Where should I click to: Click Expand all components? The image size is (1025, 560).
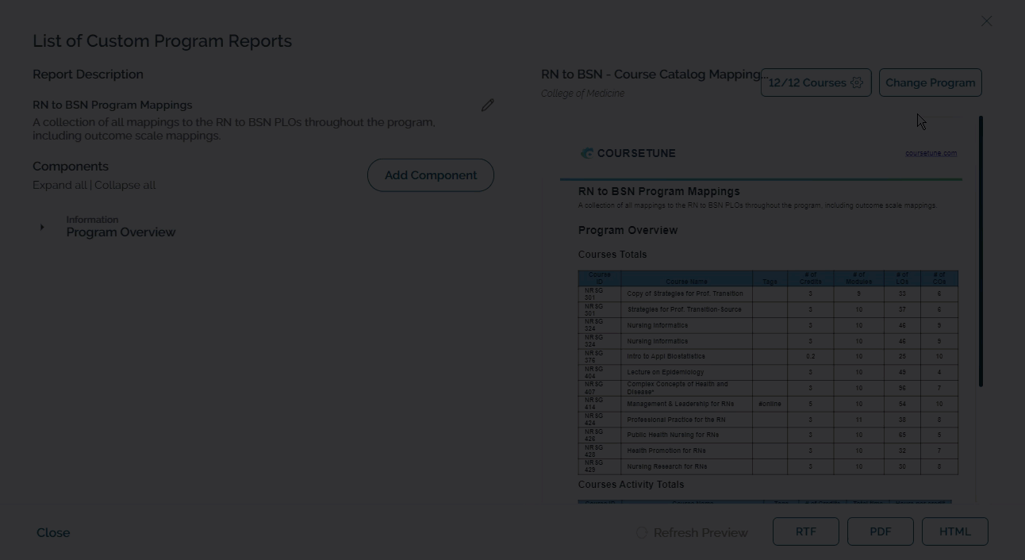(60, 185)
